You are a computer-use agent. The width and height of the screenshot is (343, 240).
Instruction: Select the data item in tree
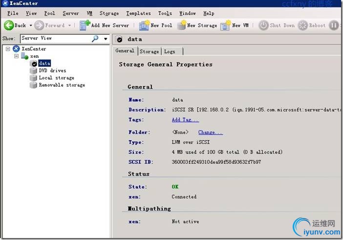pyautogui.click(x=44, y=64)
